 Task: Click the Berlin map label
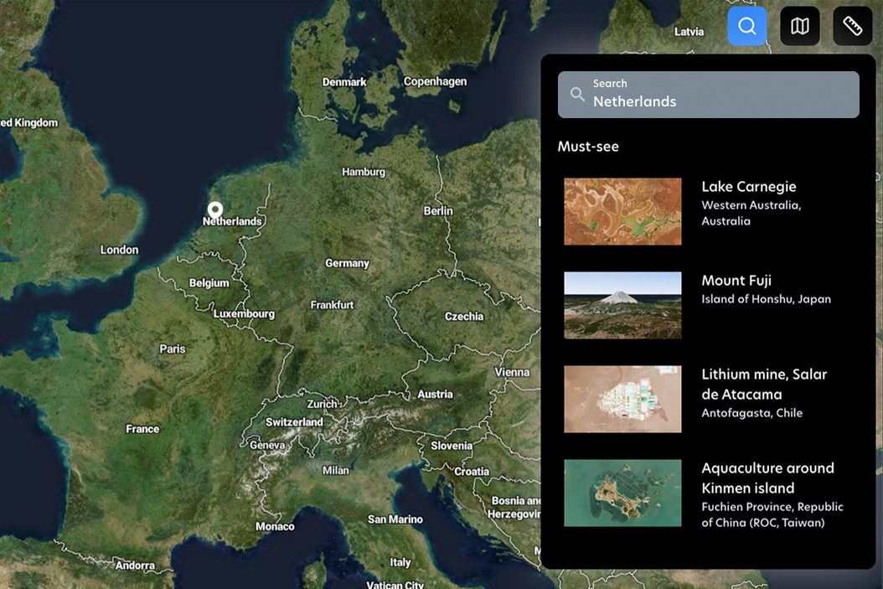(438, 210)
